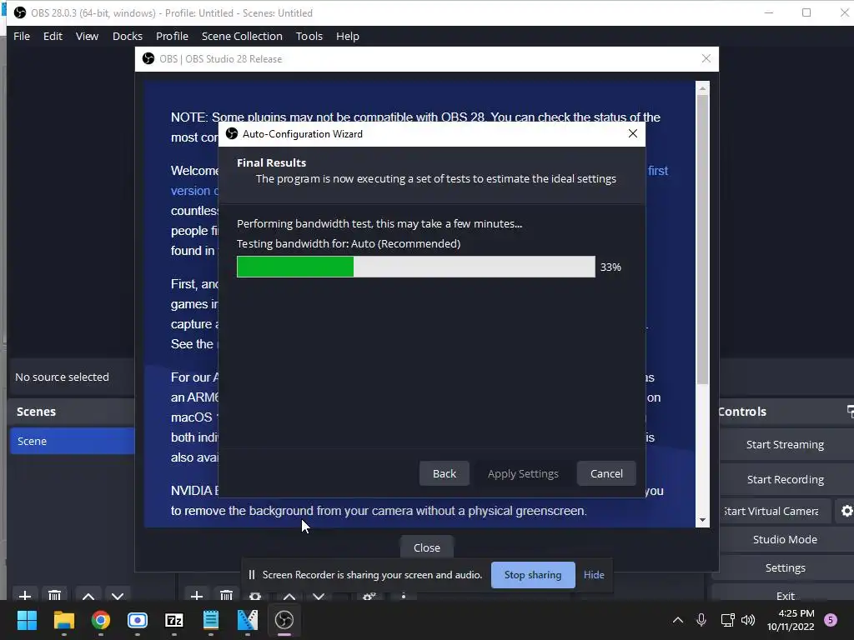
Task: Click the bandwidth test progress bar
Action: tap(416, 267)
